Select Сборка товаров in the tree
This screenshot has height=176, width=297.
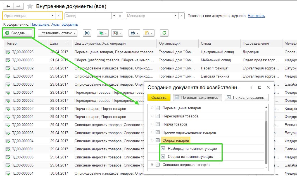[x=175, y=141]
